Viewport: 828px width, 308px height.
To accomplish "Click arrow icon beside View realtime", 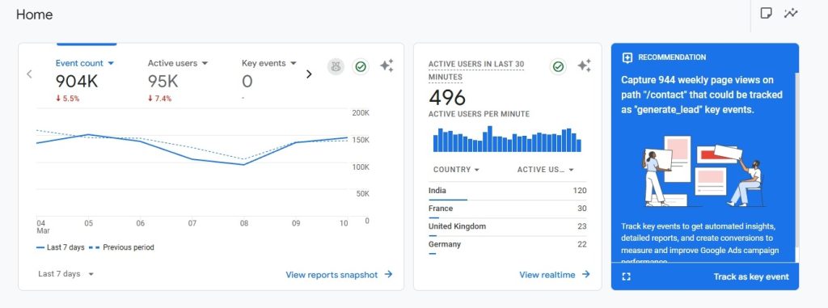I will pyautogui.click(x=585, y=274).
